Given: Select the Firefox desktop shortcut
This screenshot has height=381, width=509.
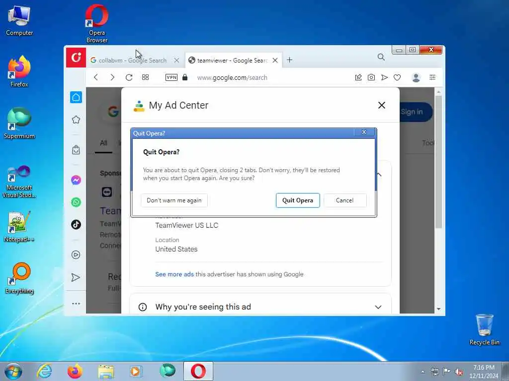Looking at the screenshot, I should click(x=19, y=71).
